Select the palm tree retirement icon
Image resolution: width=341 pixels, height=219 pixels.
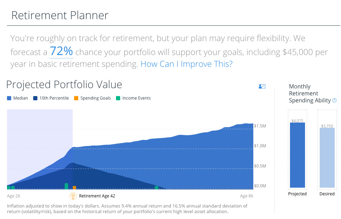[x=73, y=196]
